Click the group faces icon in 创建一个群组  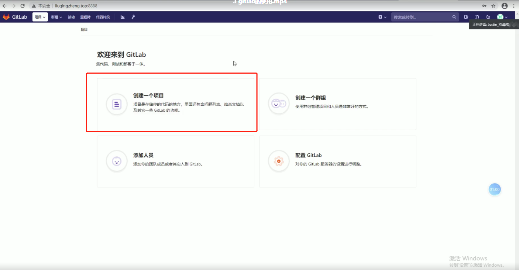click(279, 104)
